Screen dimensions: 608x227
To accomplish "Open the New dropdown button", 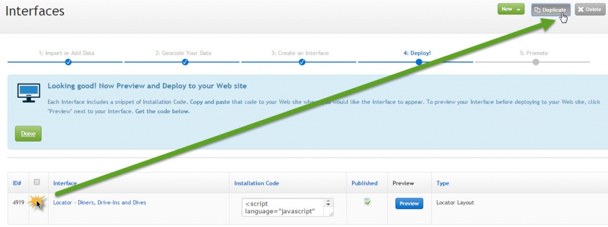I will (x=511, y=9).
